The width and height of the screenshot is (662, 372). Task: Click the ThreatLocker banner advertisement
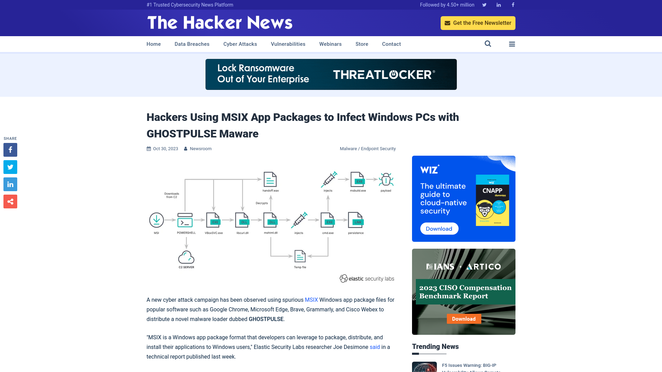click(x=331, y=74)
